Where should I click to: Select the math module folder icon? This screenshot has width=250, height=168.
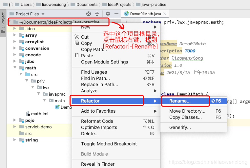pyautogui.click(x=22, y=68)
